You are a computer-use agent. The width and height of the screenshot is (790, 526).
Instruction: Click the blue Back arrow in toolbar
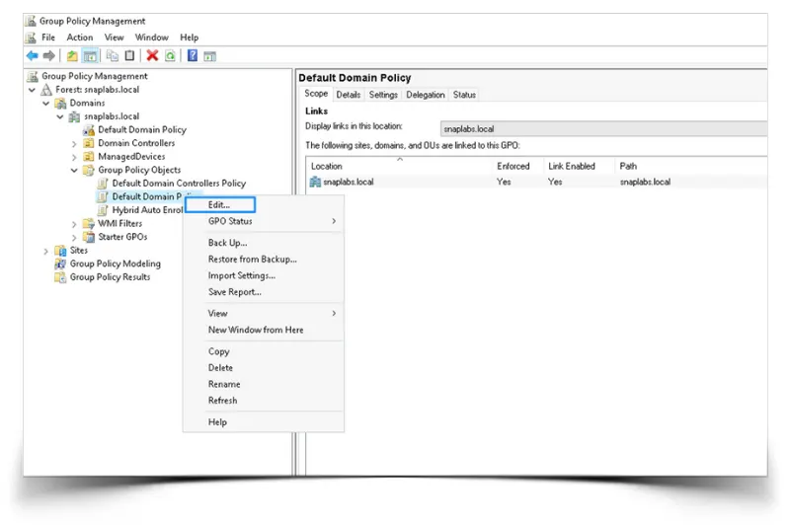33,56
